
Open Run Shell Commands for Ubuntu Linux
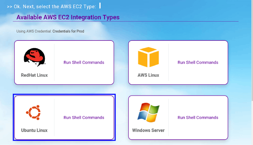[84, 117]
